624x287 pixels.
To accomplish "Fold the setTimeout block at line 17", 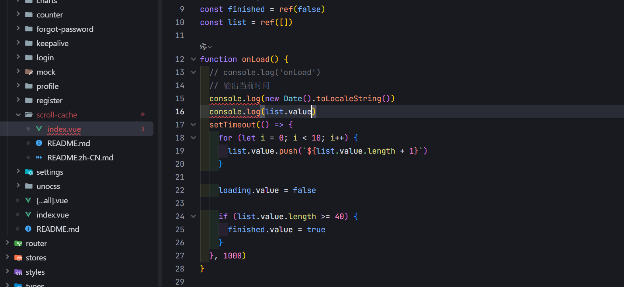I will pos(194,125).
